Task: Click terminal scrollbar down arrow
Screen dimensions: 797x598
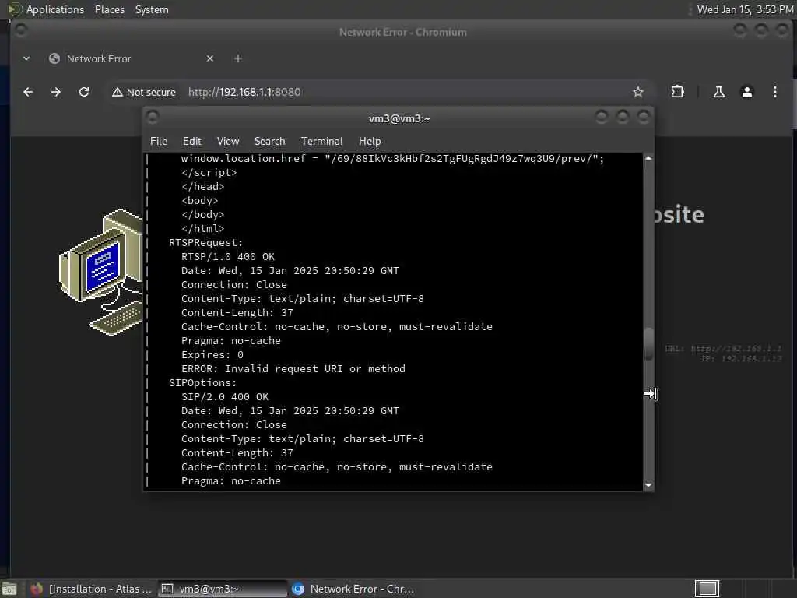Action: point(648,485)
